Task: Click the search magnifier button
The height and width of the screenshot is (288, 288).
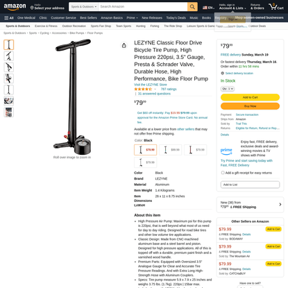Action: click(192, 7)
